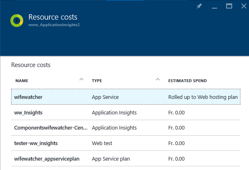Close the Resource costs blade

click(x=242, y=6)
